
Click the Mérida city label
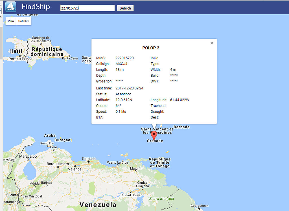(34, 184)
